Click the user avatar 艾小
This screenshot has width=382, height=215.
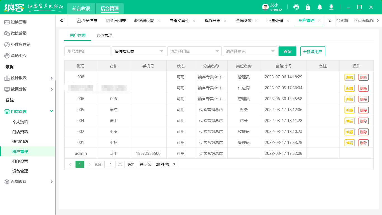point(265,7)
